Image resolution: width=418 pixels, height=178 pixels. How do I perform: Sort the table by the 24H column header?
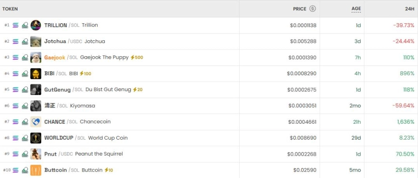(x=410, y=9)
